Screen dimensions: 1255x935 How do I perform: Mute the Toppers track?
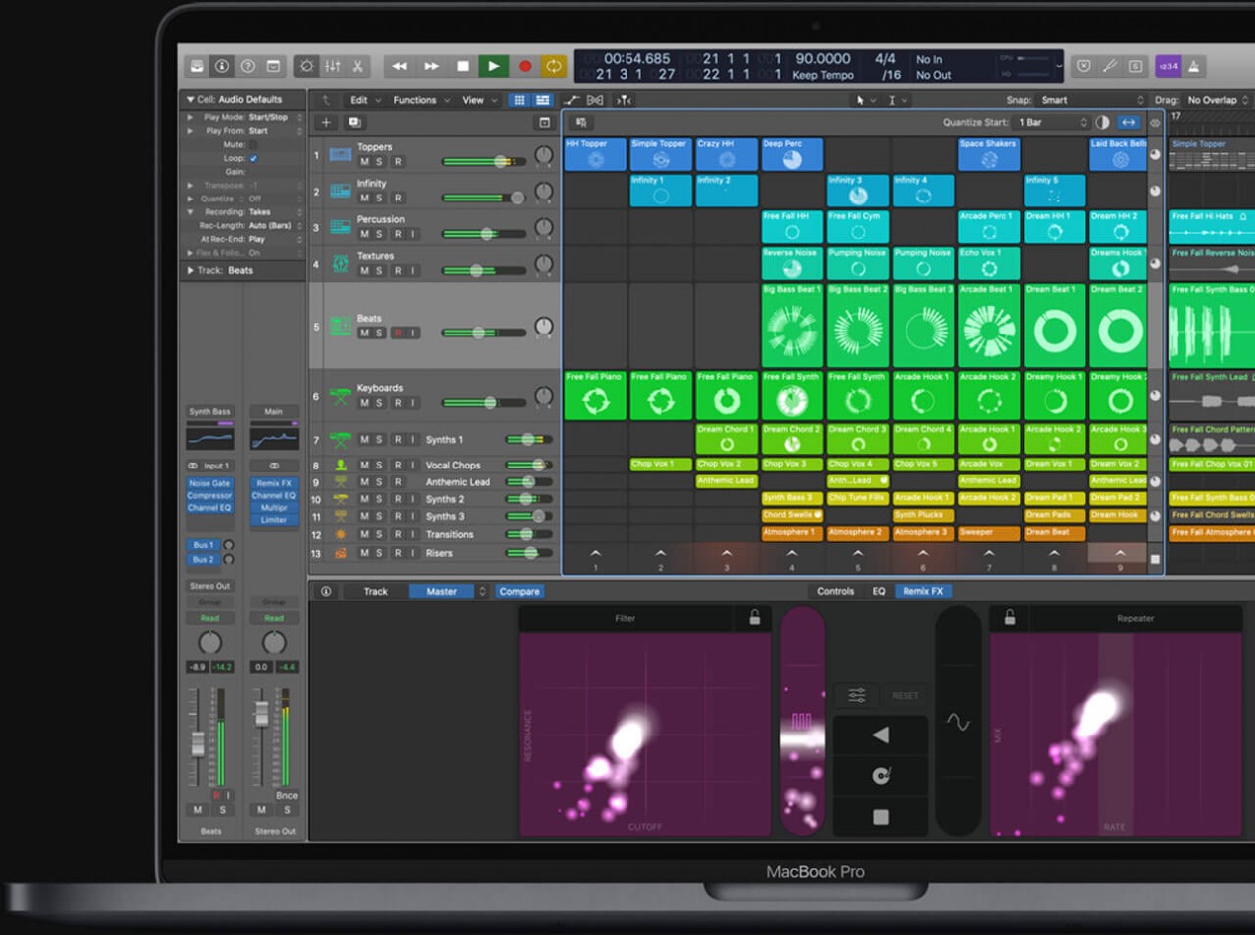[364, 162]
